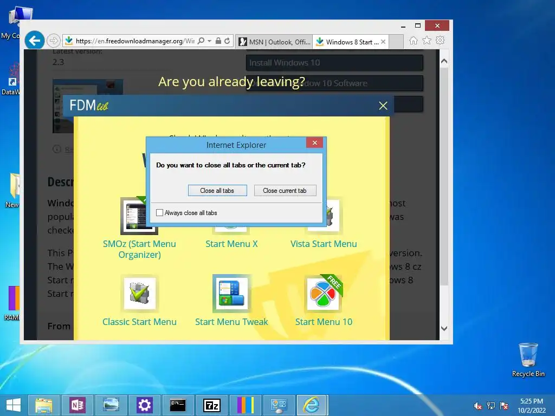Click the security lock icon in the address bar
Viewport: 555px width, 416px height.
pyautogui.click(x=218, y=41)
